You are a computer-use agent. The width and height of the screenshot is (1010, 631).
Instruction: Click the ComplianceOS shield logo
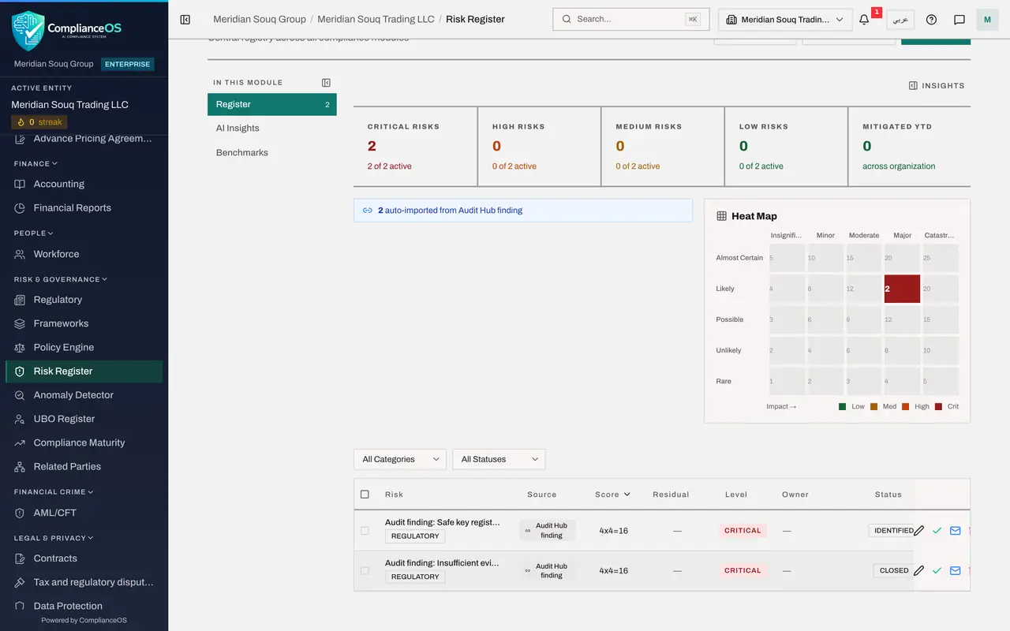pyautogui.click(x=28, y=30)
